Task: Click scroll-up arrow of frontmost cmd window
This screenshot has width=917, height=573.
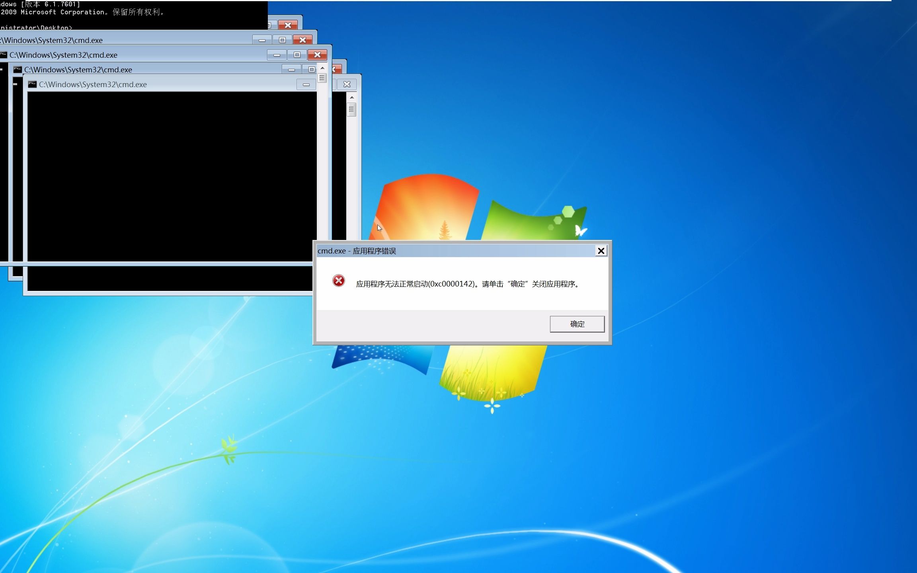Action: [351, 97]
